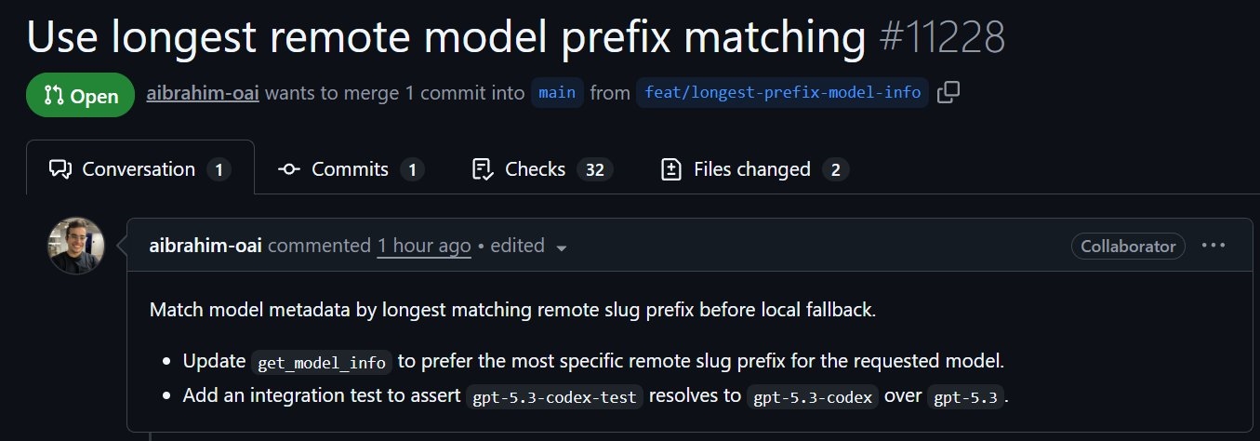The height and width of the screenshot is (441, 1260).
Task: Click the "1 hour ago" timestamp
Action: [424, 246]
